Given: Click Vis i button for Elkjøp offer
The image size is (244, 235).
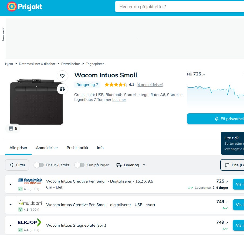Looking at the screenshot, I should tap(238, 225).
